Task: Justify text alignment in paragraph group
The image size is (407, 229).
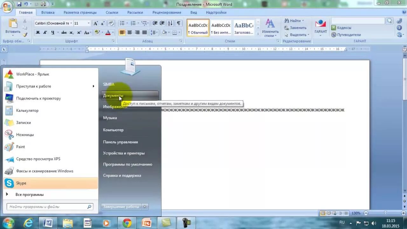Action: [x=145, y=32]
